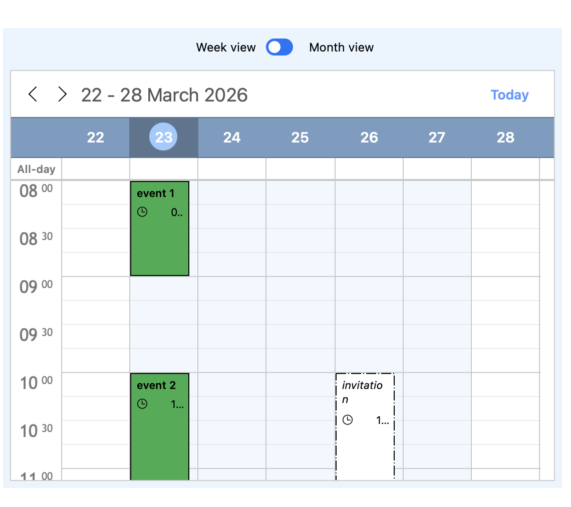
Task: Select day 28 column header
Action: (x=505, y=137)
